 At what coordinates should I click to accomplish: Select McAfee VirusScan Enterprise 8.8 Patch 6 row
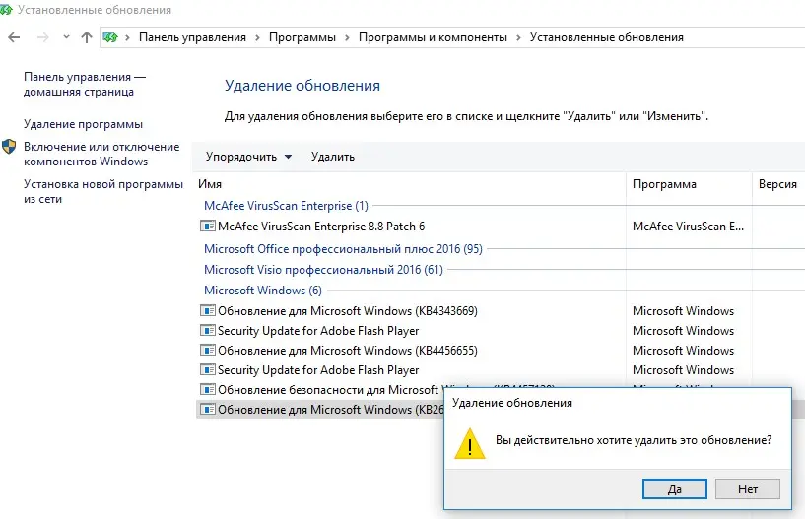point(321,226)
